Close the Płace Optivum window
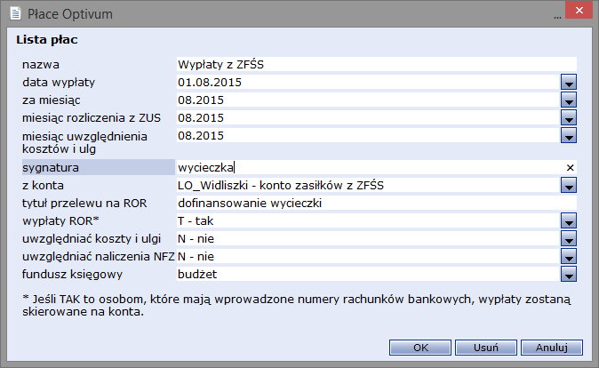Image resolution: width=599 pixels, height=368 pixels. (579, 11)
